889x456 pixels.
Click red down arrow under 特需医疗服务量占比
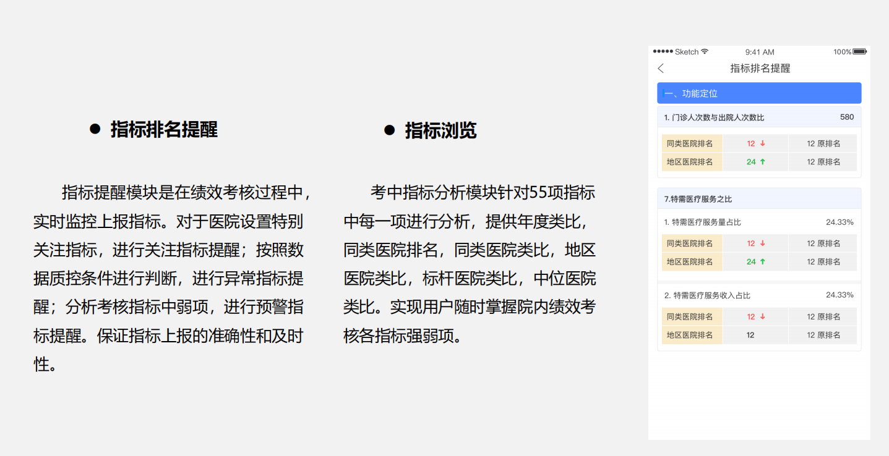coord(763,243)
